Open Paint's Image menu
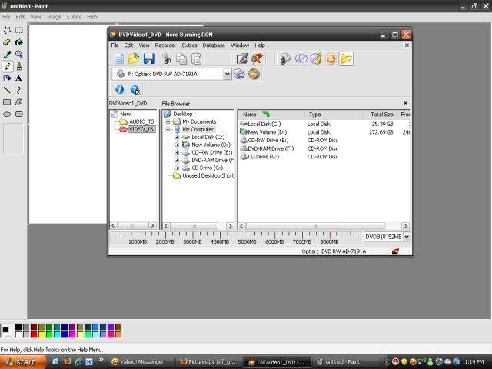The width and height of the screenshot is (492, 369). [x=54, y=17]
